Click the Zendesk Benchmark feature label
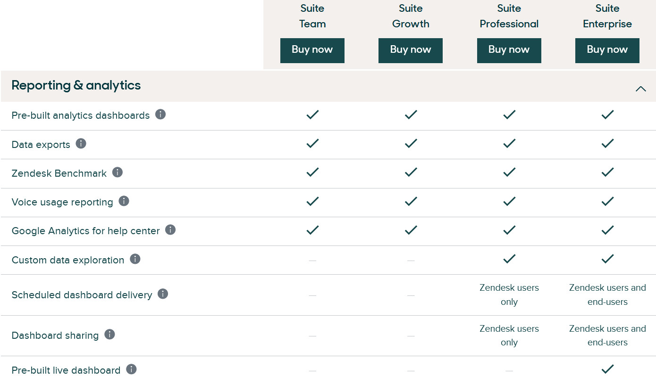The image size is (656, 376). pos(59,173)
